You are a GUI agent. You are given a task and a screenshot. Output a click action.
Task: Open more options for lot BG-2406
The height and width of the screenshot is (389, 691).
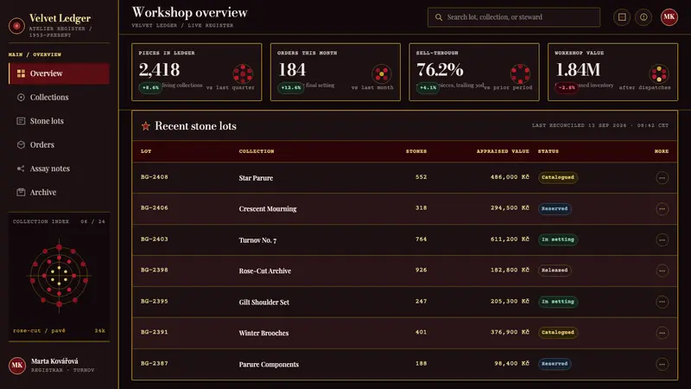[x=662, y=208]
